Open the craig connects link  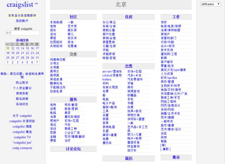[22, 148]
